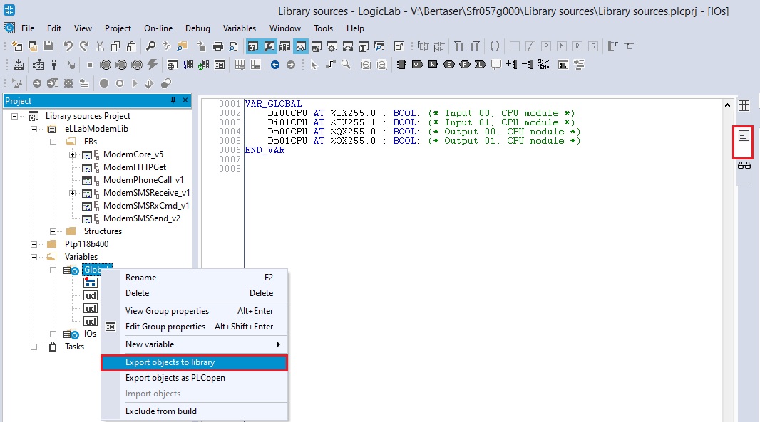Choose Export objects as PLCopen
This screenshot has width=760, height=422.
coord(195,378)
